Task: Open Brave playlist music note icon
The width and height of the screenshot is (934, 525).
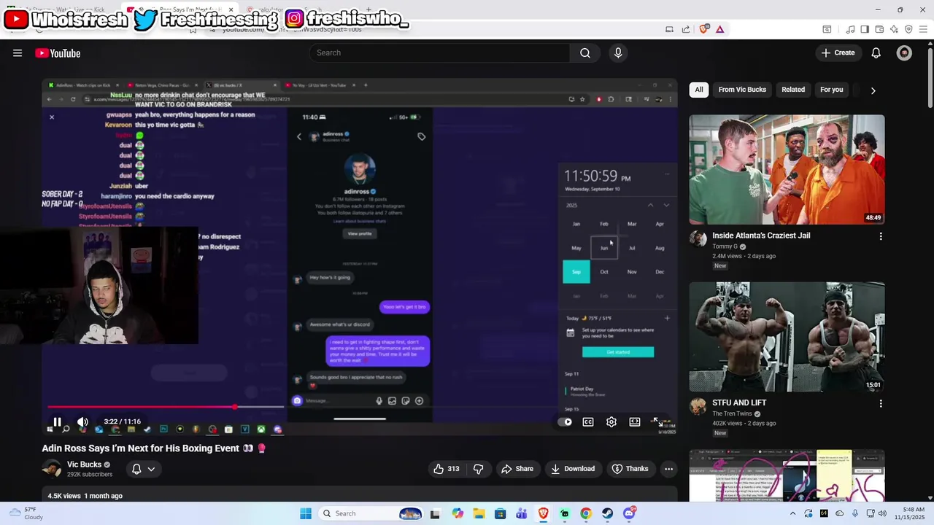Action: [x=850, y=29]
